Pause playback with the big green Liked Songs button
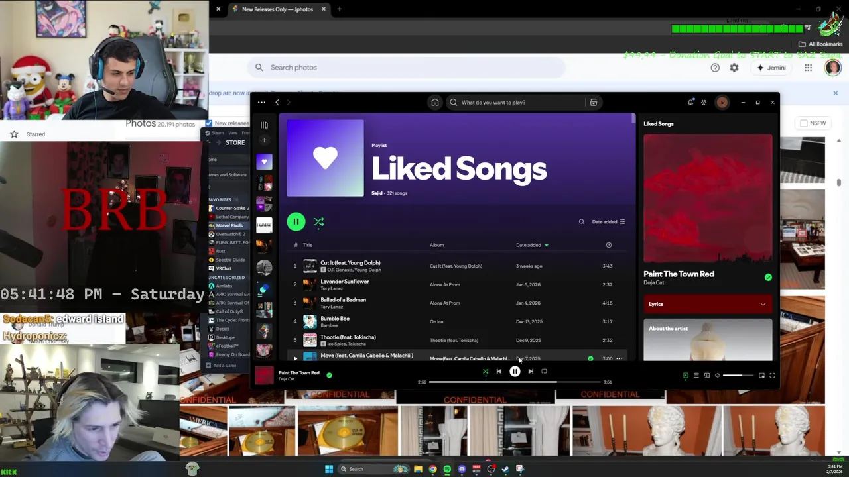The image size is (849, 477). click(296, 222)
